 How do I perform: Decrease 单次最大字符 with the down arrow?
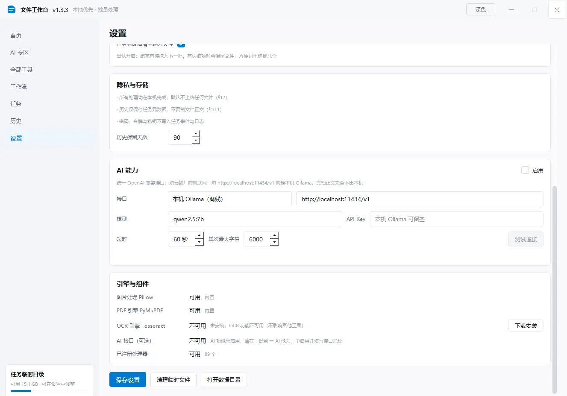[275, 242]
